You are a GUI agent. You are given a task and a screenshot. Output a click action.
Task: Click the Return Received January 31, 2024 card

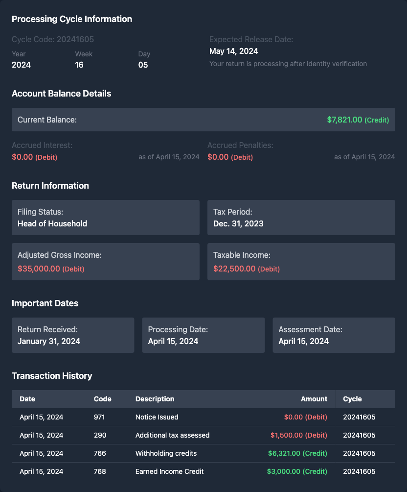tap(73, 335)
